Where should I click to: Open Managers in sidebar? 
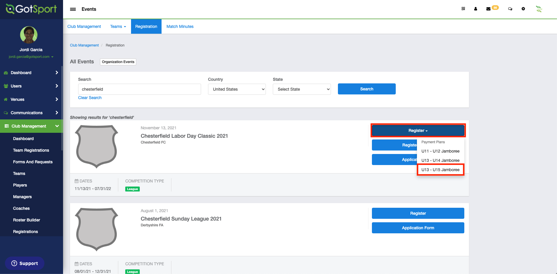[22, 197]
